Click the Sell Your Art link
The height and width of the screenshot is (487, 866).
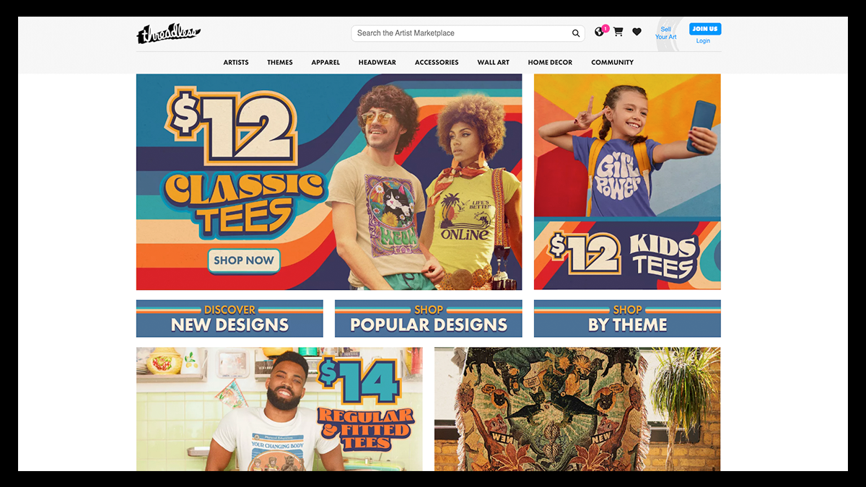coord(666,33)
